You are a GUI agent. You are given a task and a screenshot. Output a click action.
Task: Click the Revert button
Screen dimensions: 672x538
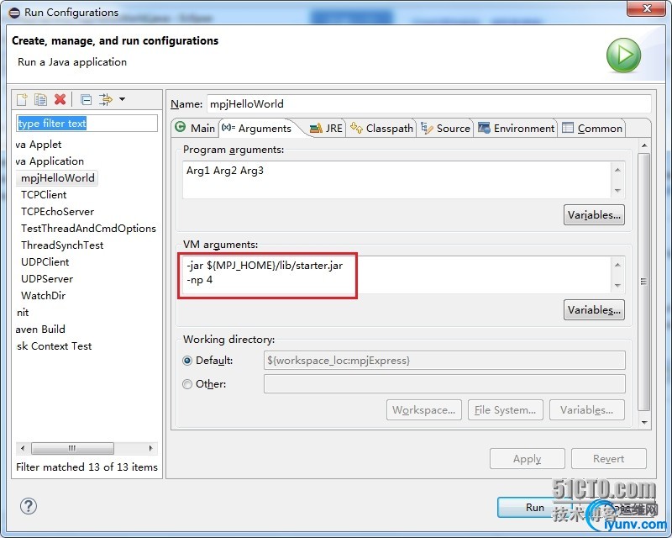(608, 459)
